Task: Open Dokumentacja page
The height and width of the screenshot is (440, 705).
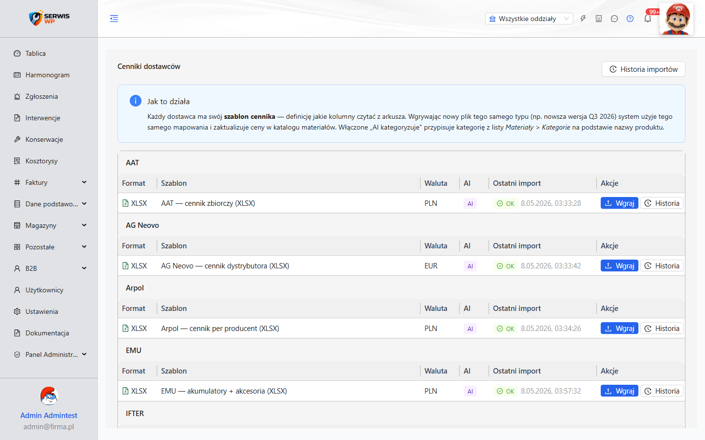Action: click(49, 333)
